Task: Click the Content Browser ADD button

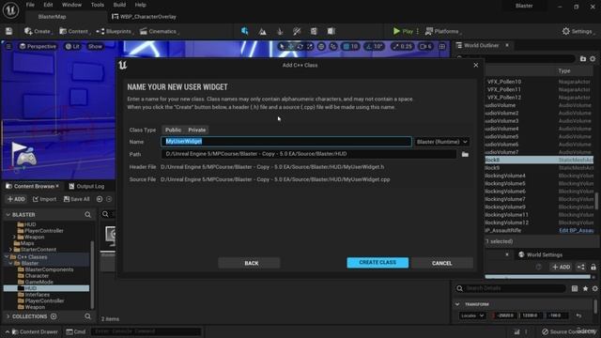Action: pos(17,199)
